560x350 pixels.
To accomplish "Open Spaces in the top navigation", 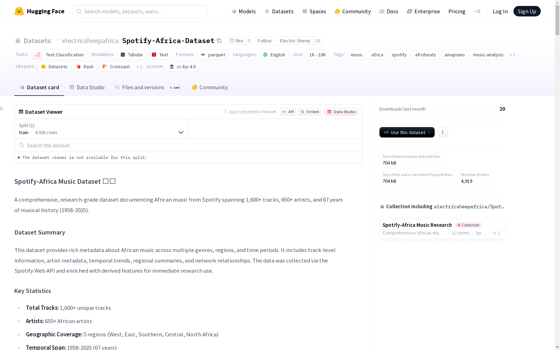I will tap(314, 11).
